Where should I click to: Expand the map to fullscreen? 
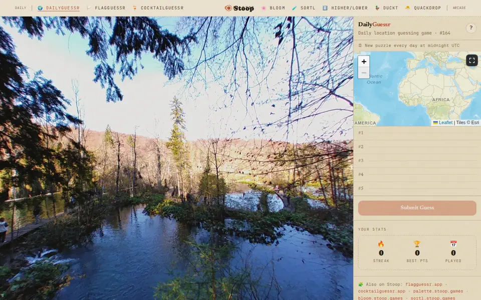[x=472, y=60]
